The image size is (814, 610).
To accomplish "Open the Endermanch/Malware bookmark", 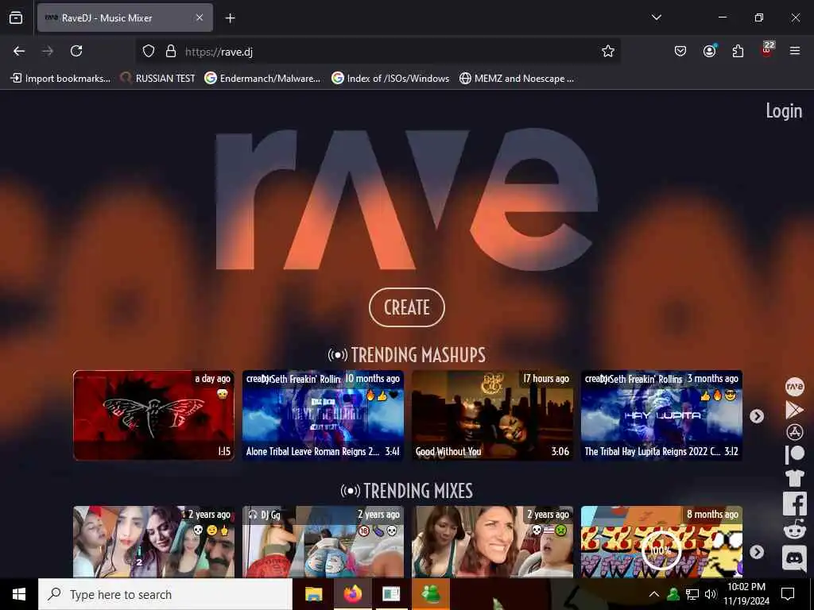I will 262,79.
